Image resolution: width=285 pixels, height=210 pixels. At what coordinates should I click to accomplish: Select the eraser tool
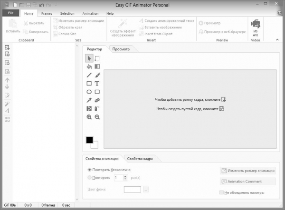point(97,100)
